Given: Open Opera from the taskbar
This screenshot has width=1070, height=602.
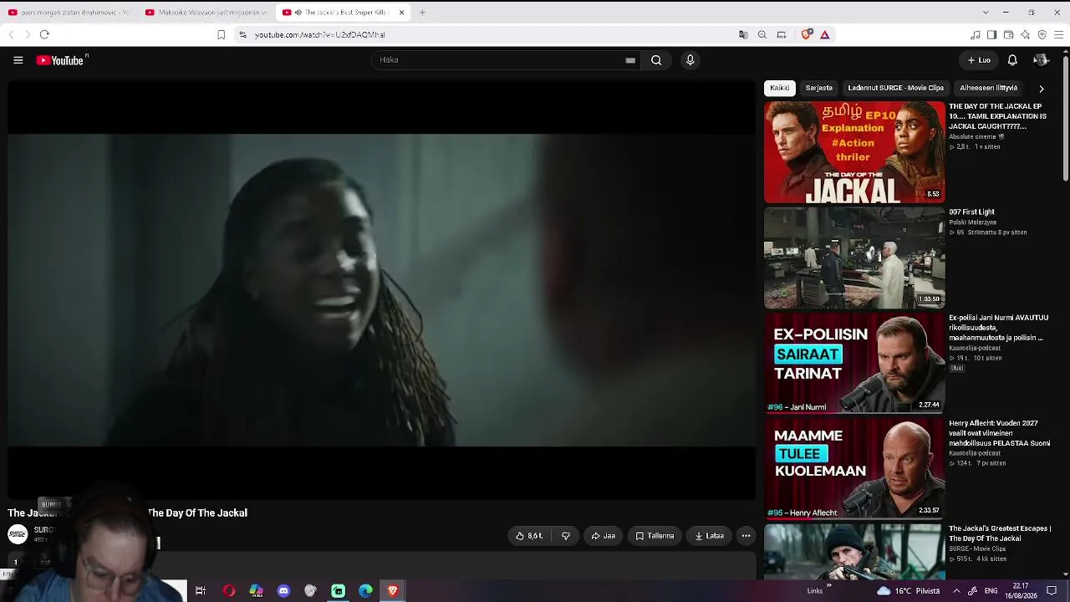Looking at the screenshot, I should coord(228,591).
